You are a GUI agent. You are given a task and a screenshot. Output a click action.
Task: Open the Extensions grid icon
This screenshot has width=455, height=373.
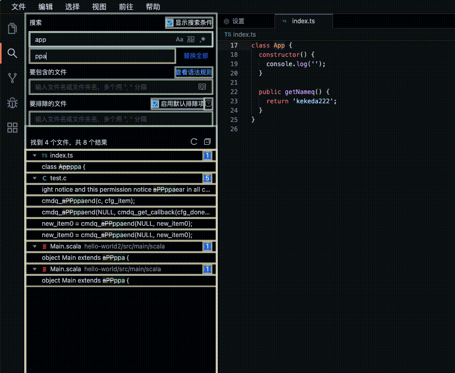pyautogui.click(x=12, y=128)
